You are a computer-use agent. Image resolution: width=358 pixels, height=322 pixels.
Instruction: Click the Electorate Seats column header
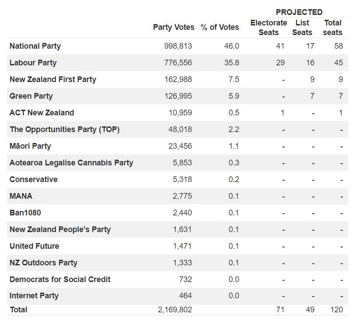[x=269, y=28]
